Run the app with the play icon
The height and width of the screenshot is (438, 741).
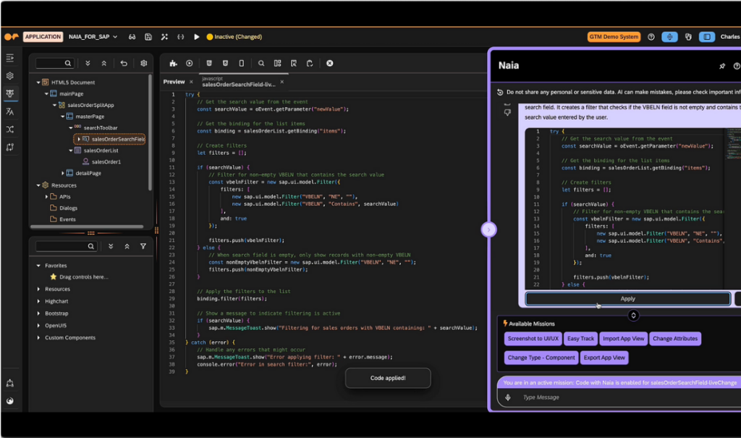coord(196,37)
